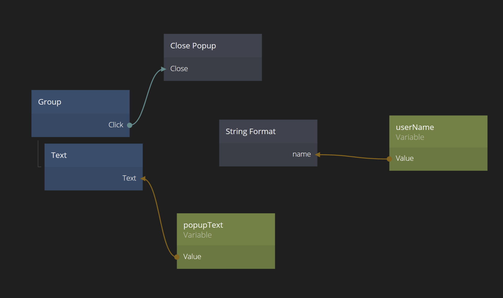
Task: Select the popupText Variable node
Action: pyautogui.click(x=226, y=230)
